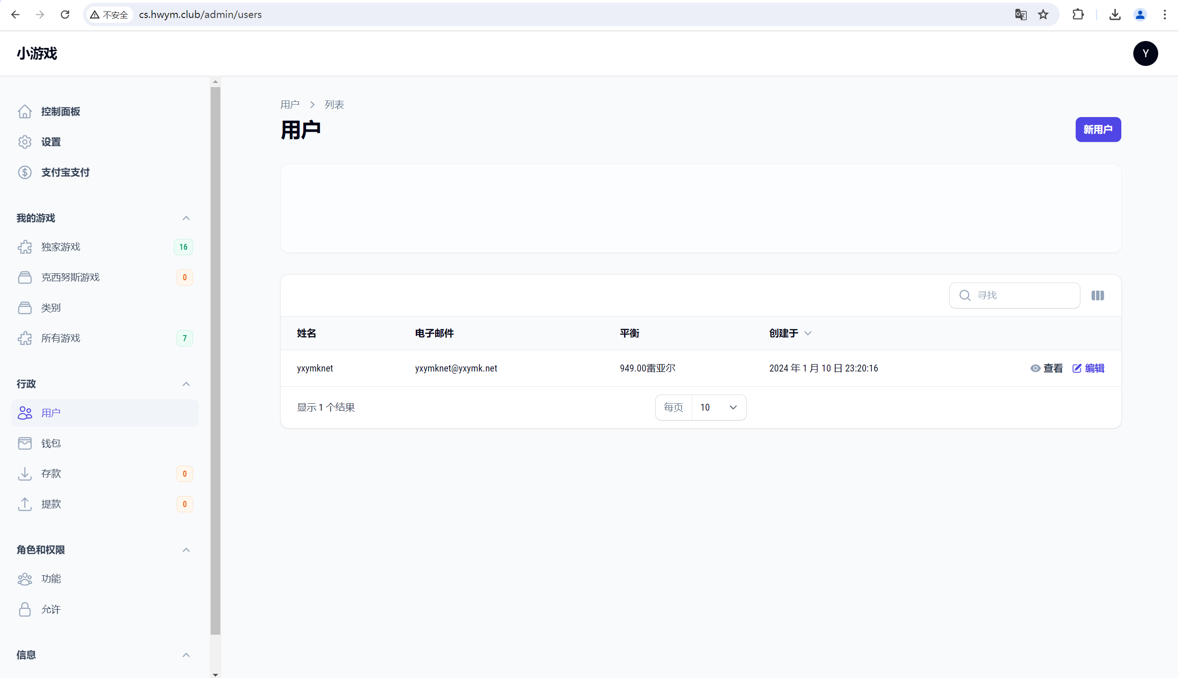The height and width of the screenshot is (678, 1178).
Task: Open the 存款 menu item
Action: pyautogui.click(x=104, y=473)
